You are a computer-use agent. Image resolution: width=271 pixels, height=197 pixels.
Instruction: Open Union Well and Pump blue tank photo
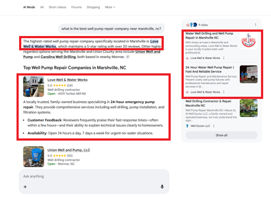pyautogui.click(x=33, y=157)
